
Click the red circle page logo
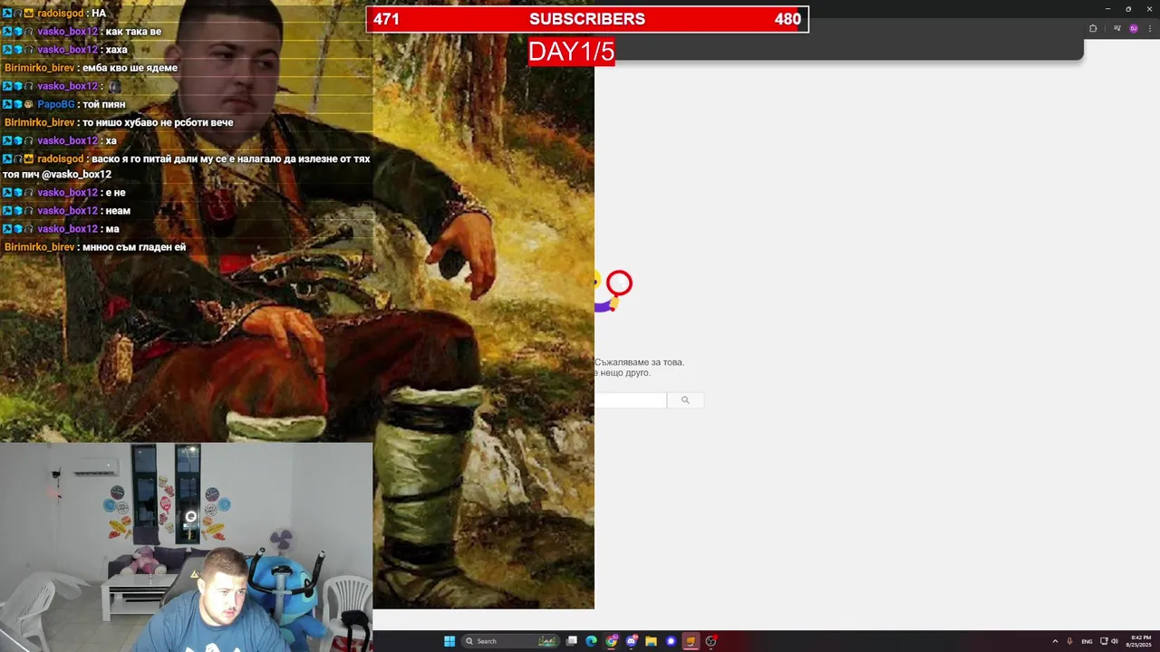[619, 283]
